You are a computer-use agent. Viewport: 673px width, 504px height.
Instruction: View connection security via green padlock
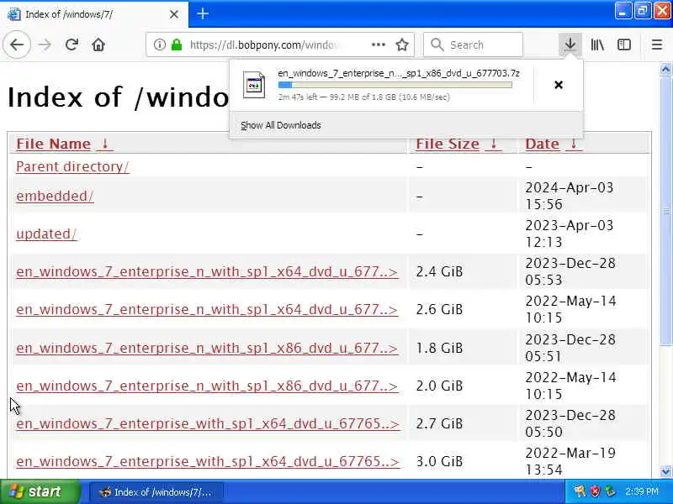click(177, 45)
